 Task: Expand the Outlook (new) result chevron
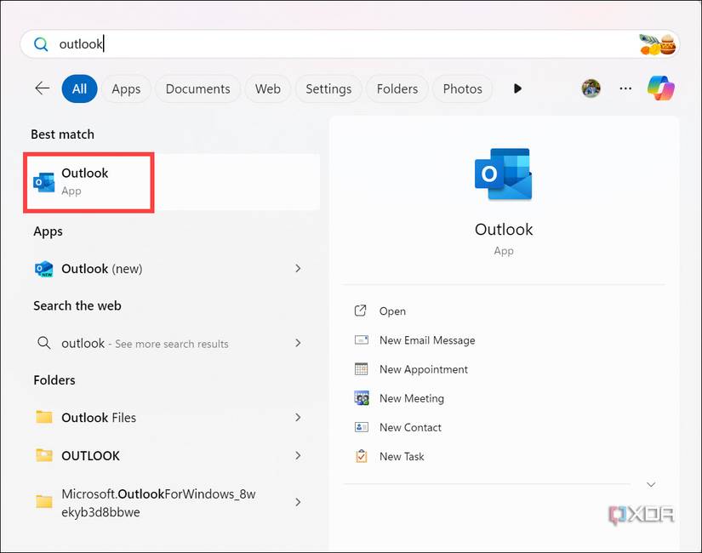[x=298, y=268]
